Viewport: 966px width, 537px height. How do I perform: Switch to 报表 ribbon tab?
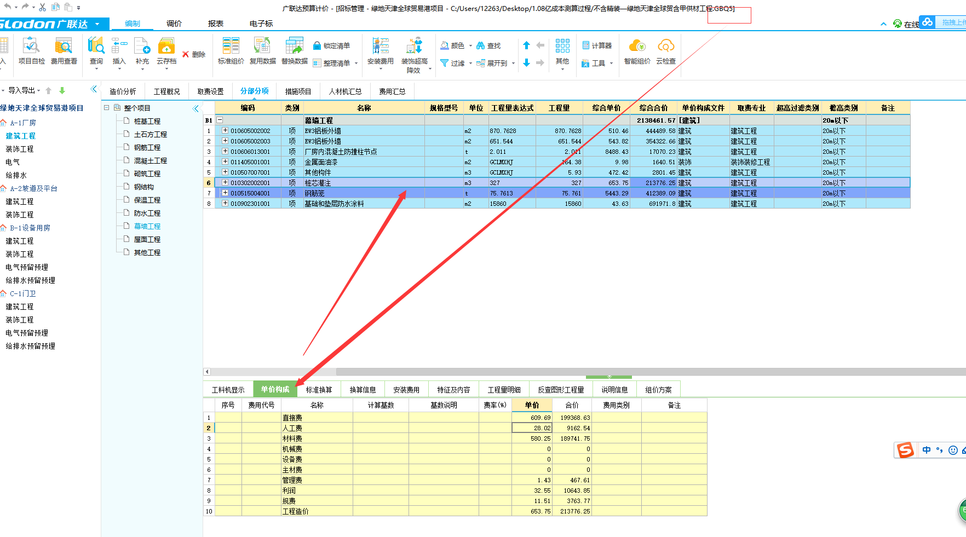(x=216, y=24)
